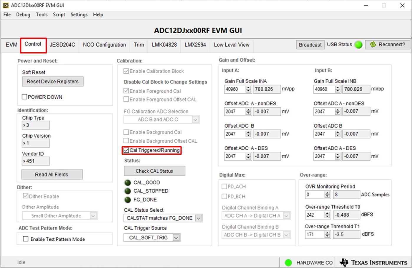Click the CAL_STOPPED status LED indicator
Image resolution: width=413 pixels, height=268 pixels.
tap(128, 191)
